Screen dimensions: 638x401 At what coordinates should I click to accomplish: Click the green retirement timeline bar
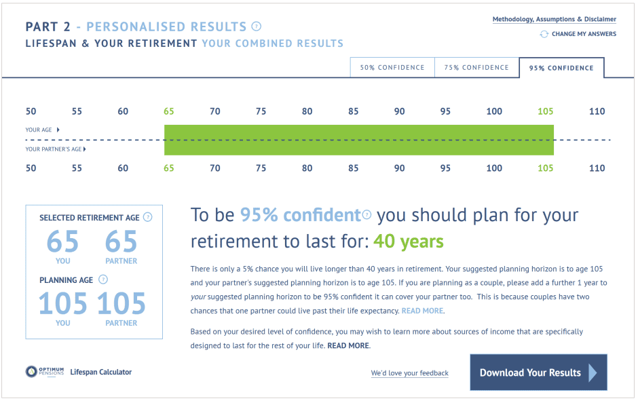coord(359,140)
